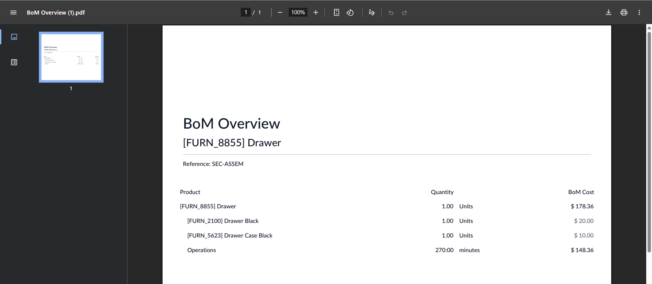Image resolution: width=652 pixels, height=284 pixels.
Task: Download the BoM Overview PDF
Action: tap(608, 13)
